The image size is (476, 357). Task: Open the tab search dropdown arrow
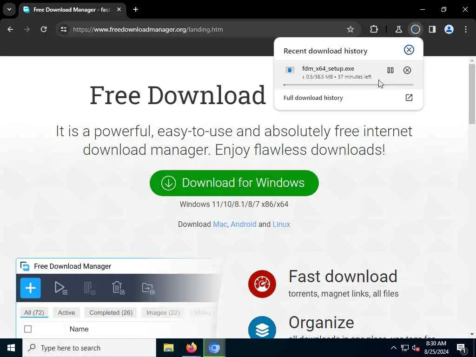click(x=9, y=9)
